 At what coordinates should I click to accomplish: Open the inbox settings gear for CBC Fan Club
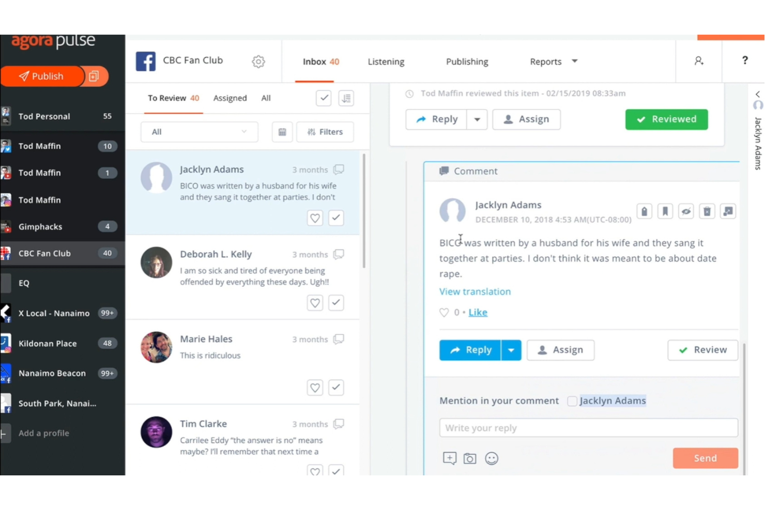258,61
